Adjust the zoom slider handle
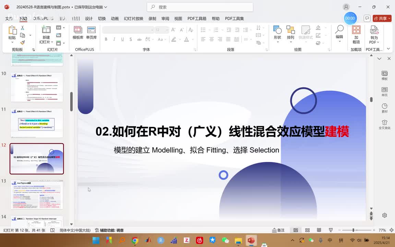The height and width of the screenshot is (247, 395). [x=354, y=230]
